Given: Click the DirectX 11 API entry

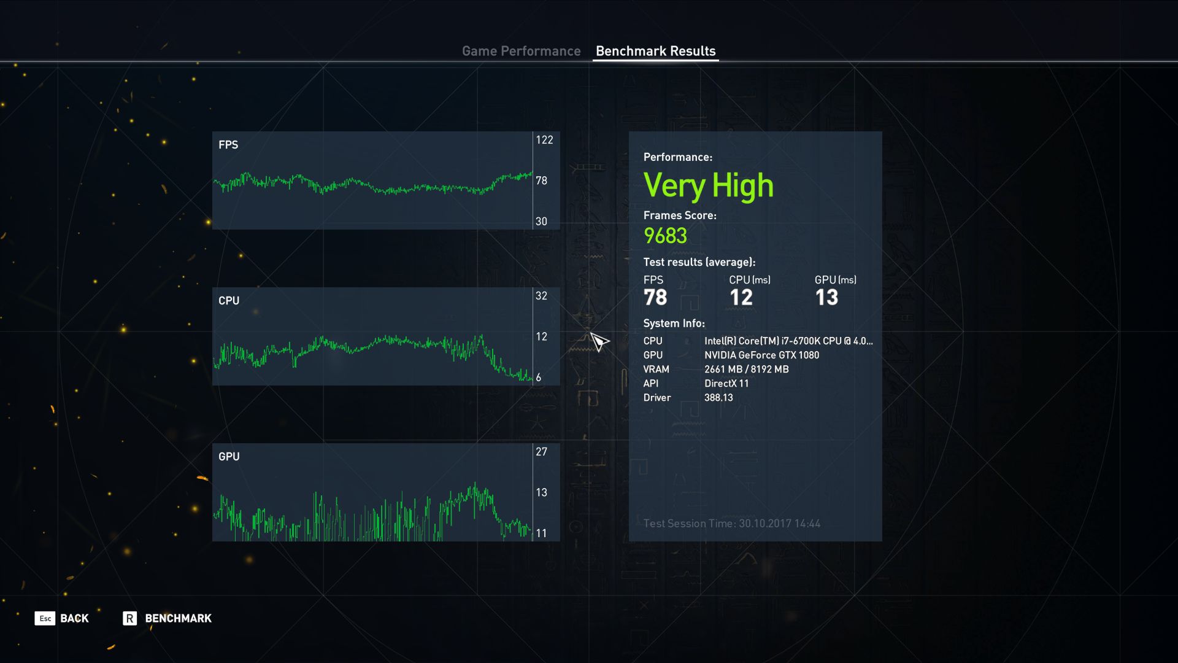Looking at the screenshot, I should click(726, 383).
